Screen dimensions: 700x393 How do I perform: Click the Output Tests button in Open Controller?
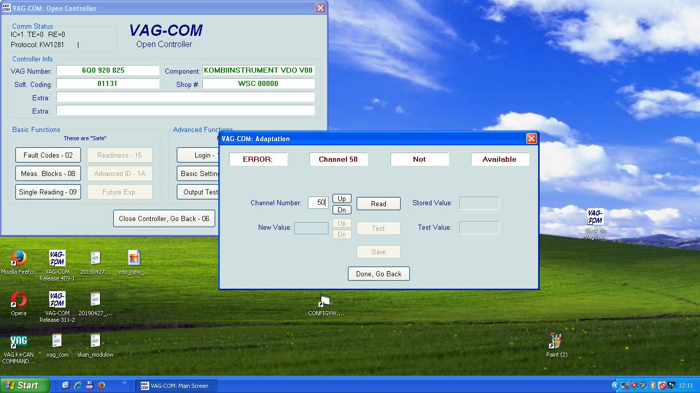click(198, 192)
